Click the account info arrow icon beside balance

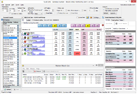tap(104, 10)
